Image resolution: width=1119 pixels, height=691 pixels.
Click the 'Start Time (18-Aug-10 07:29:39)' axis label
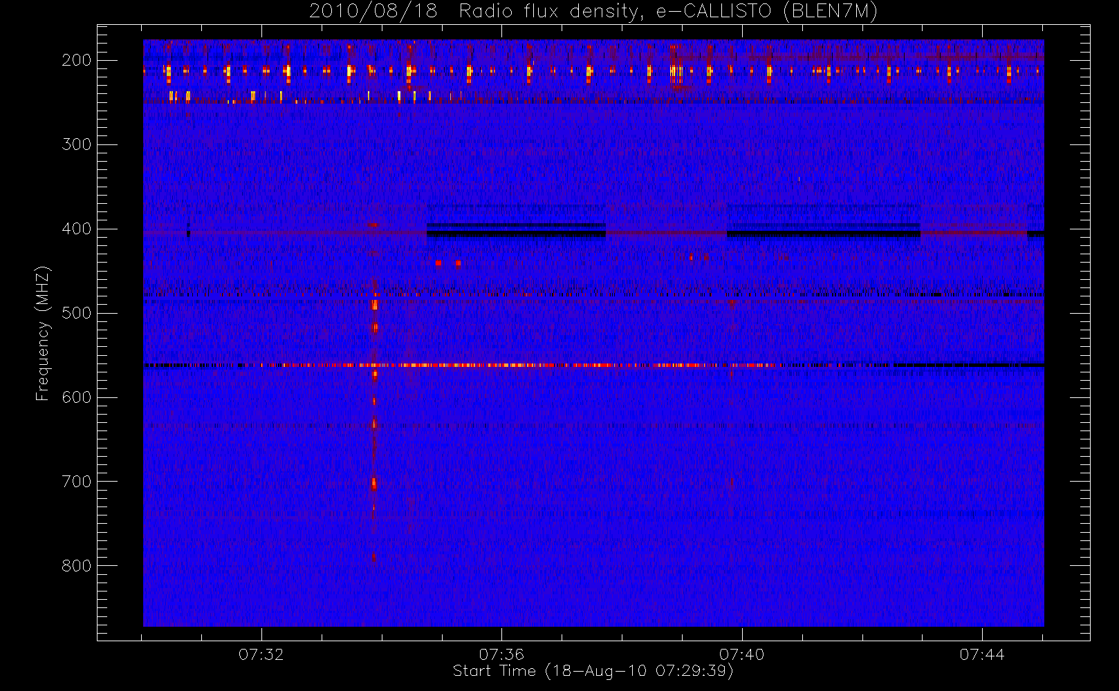(593, 671)
